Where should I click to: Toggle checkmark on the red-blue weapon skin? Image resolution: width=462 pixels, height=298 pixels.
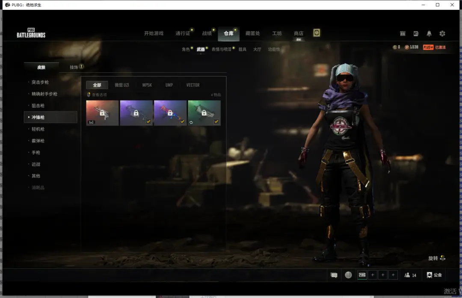tap(182, 121)
